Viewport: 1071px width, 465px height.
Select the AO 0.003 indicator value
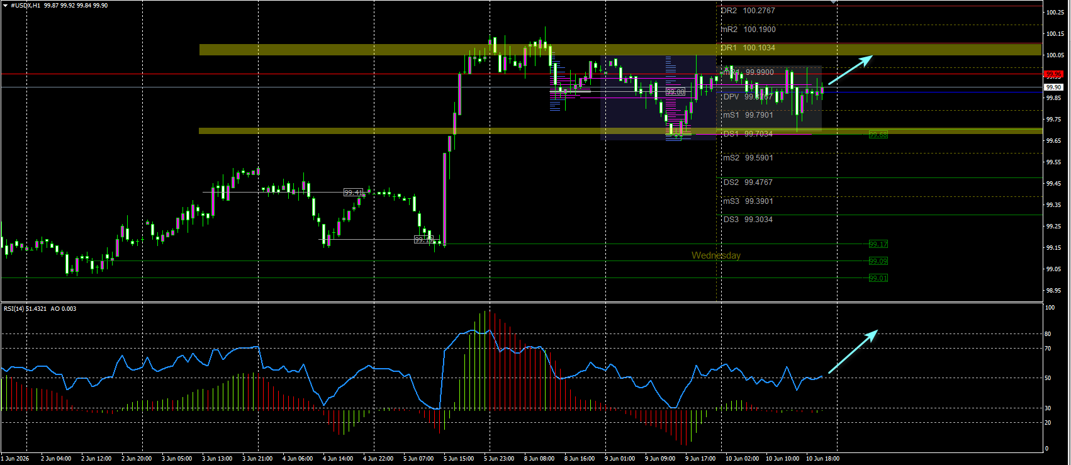pyautogui.click(x=64, y=309)
